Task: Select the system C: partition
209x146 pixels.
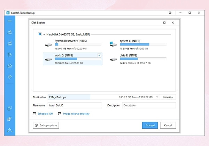Action: click(138, 45)
